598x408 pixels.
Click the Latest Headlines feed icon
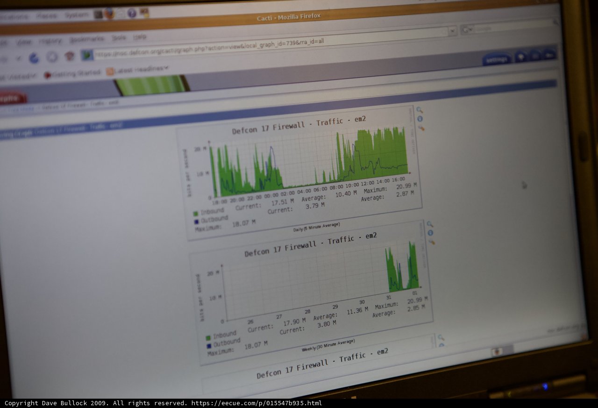(x=110, y=72)
